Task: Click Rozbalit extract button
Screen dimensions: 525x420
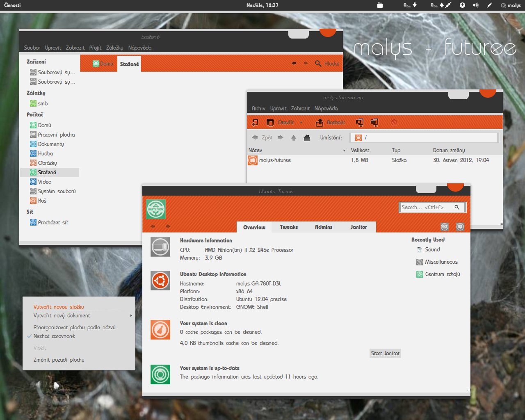Action: (x=331, y=122)
